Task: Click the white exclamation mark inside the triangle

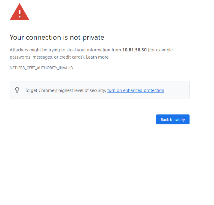Action: click(20, 14)
